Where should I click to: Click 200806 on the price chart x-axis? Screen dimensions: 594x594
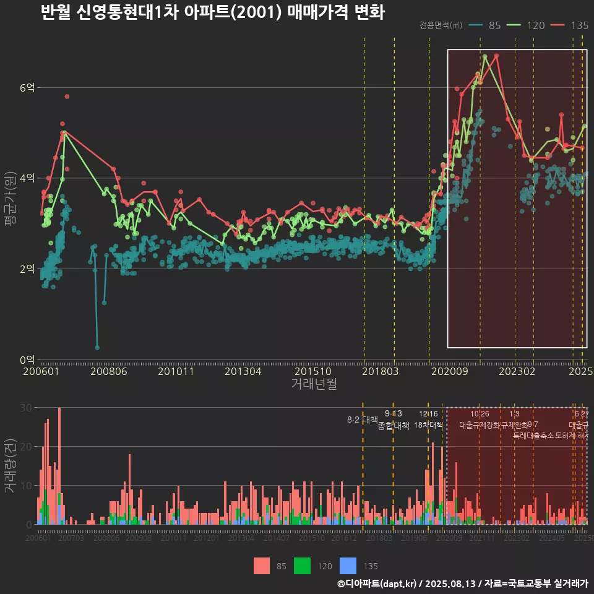click(x=109, y=371)
